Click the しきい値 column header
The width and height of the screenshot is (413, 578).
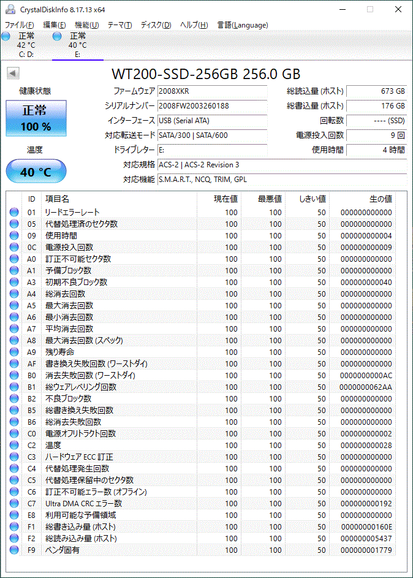307,199
